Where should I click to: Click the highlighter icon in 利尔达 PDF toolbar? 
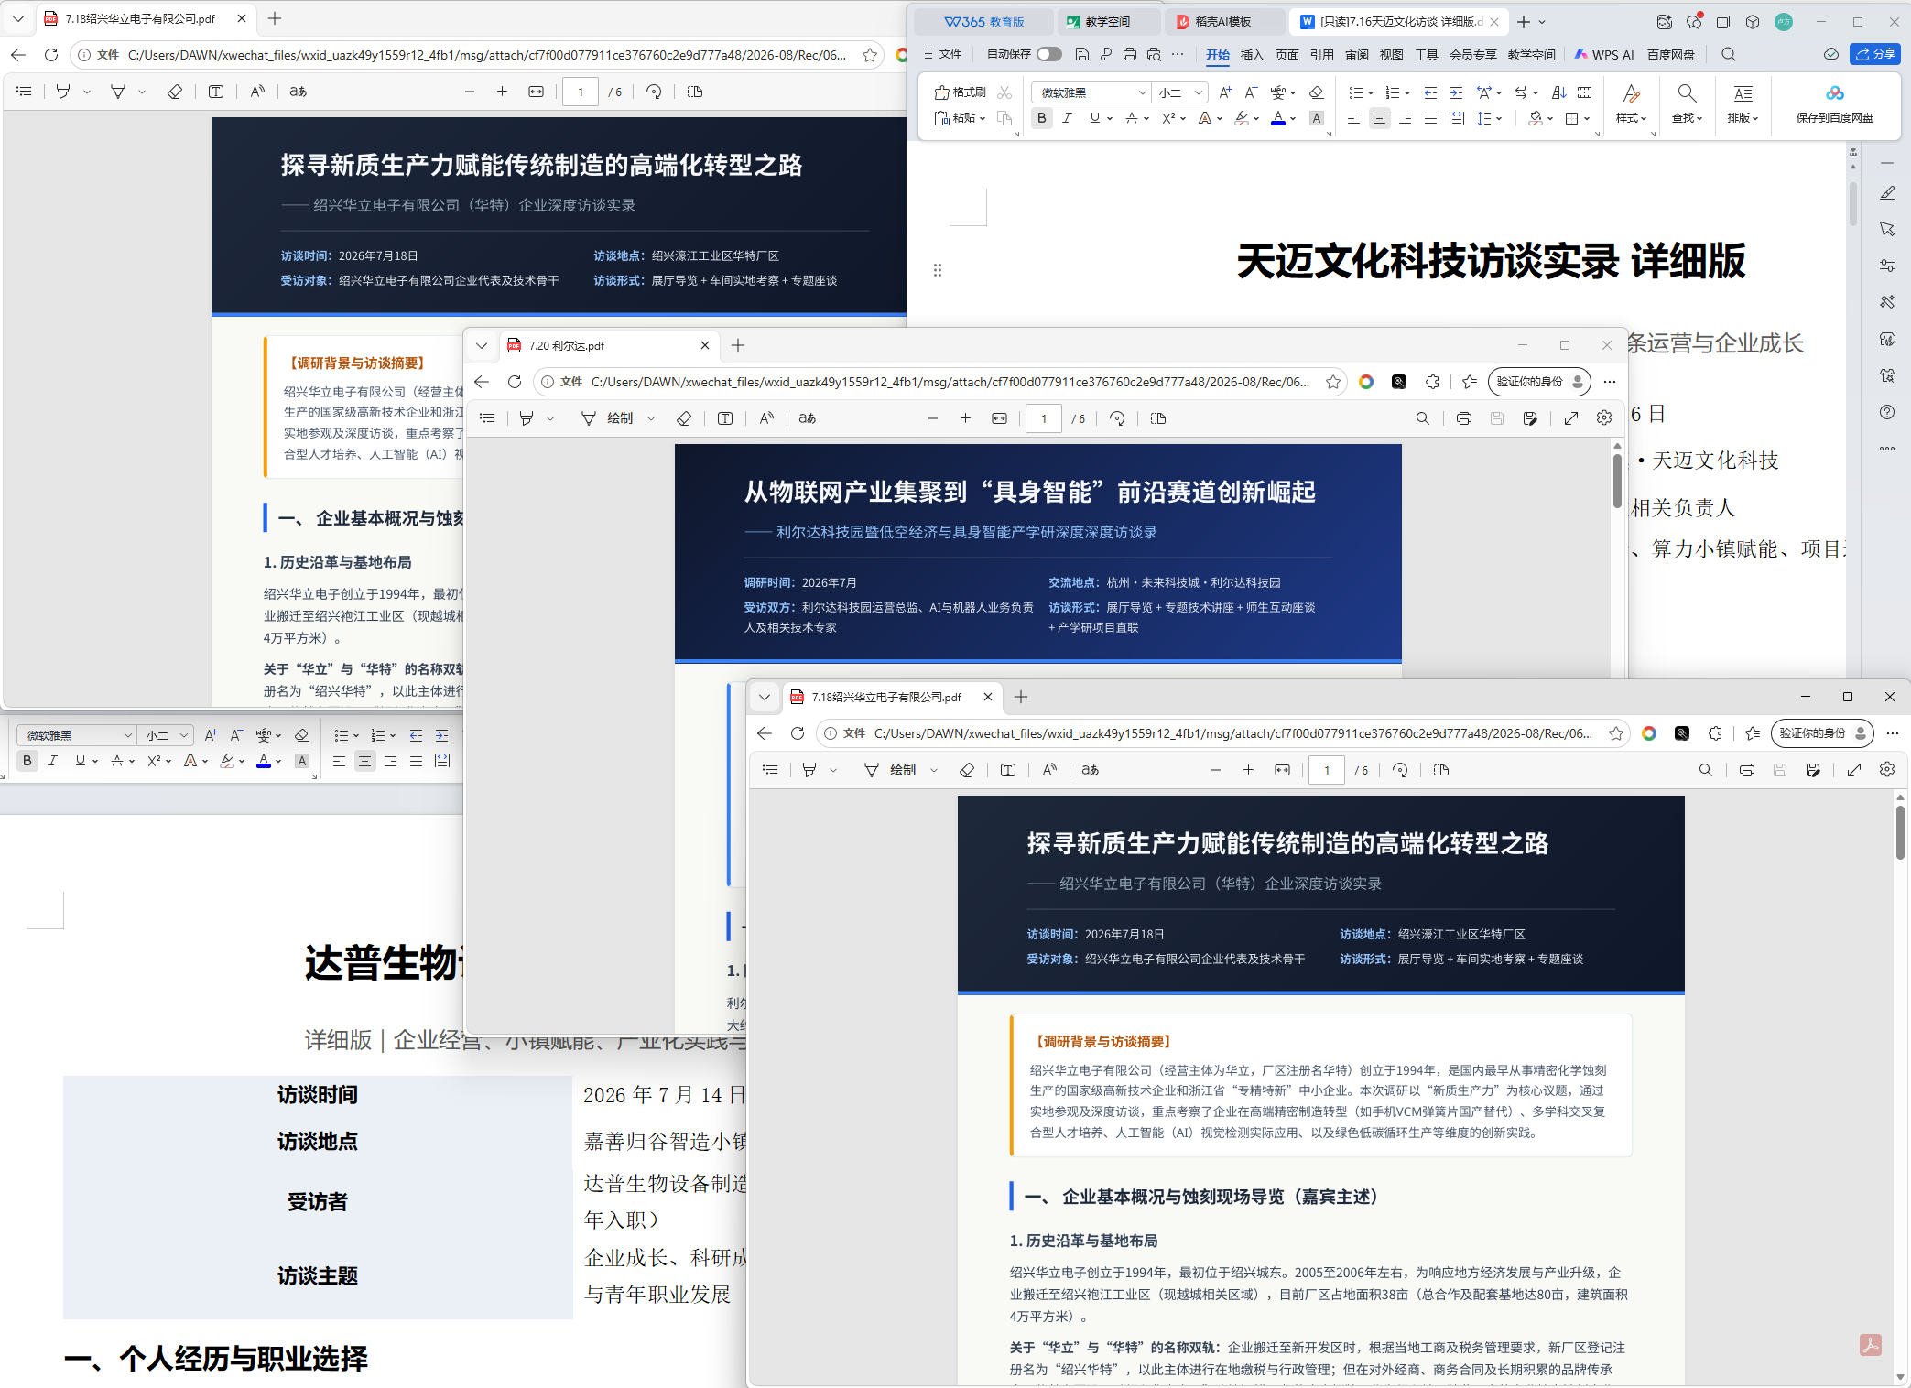tap(527, 418)
